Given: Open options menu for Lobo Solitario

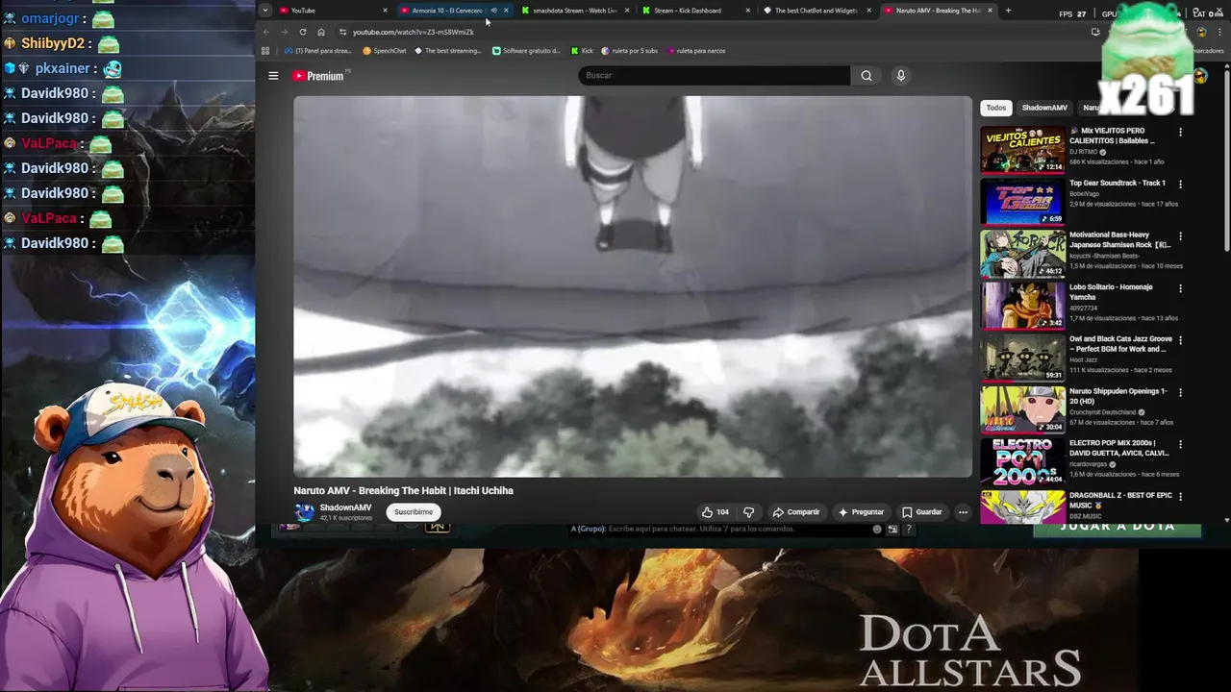Looking at the screenshot, I should click(1180, 287).
